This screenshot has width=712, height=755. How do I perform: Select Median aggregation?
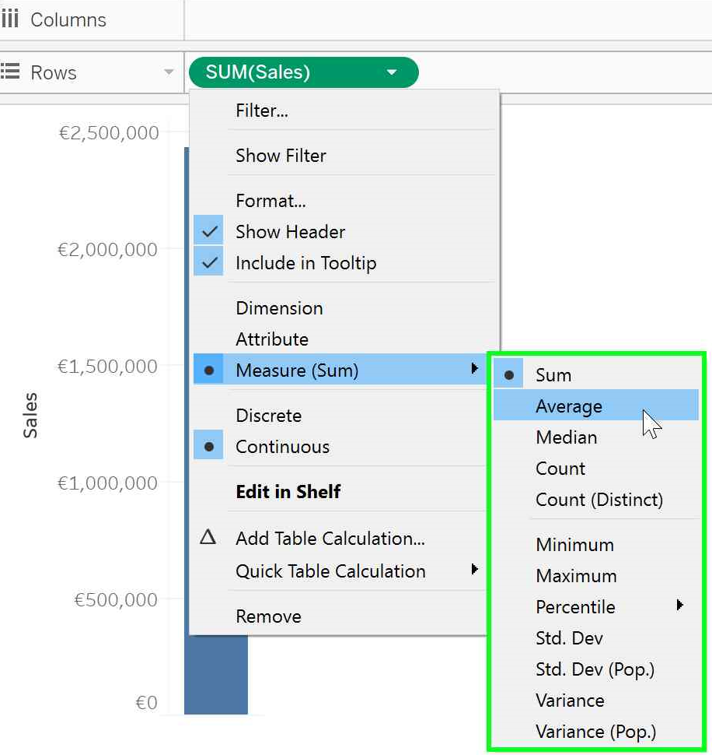point(566,437)
